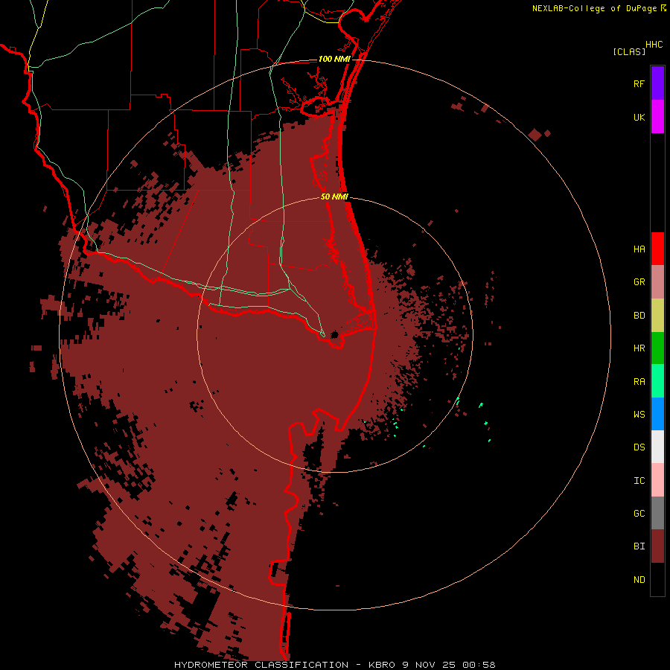Click the RF purple legend swatch
670x670 pixels.
pyautogui.click(x=657, y=83)
